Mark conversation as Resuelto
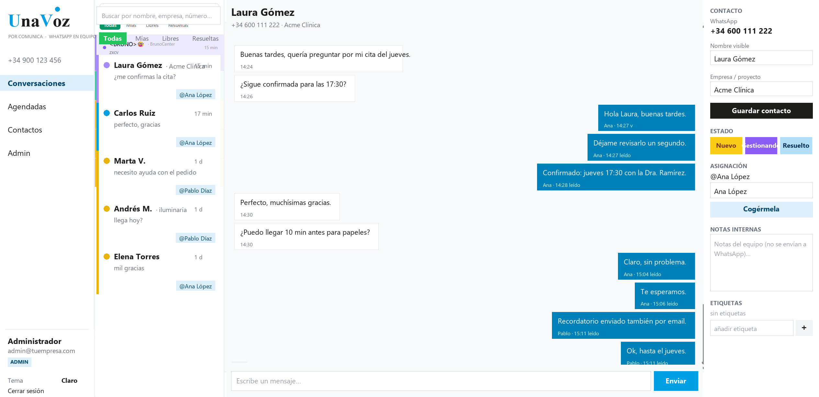 [x=796, y=145]
